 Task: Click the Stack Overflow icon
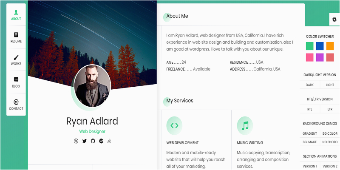click(x=110, y=141)
